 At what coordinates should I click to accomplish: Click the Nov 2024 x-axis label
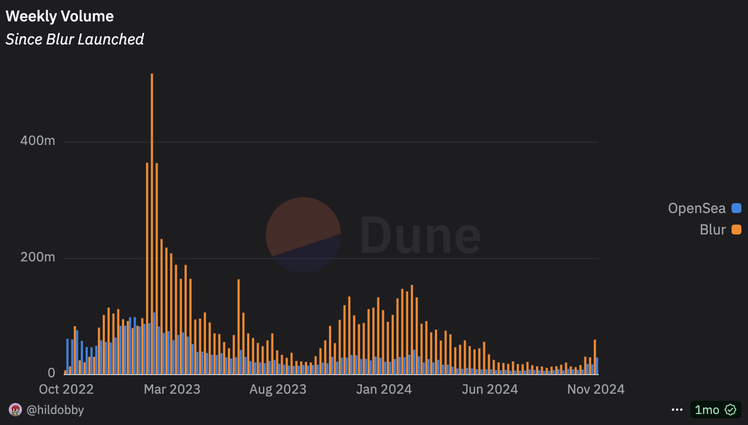click(x=596, y=389)
